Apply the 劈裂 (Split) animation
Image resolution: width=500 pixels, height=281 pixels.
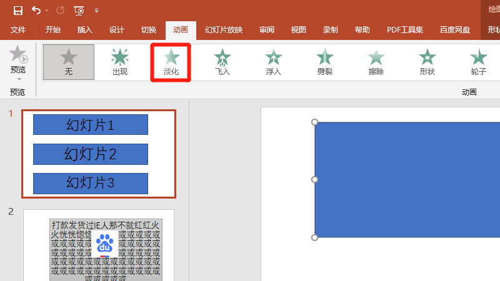click(325, 62)
